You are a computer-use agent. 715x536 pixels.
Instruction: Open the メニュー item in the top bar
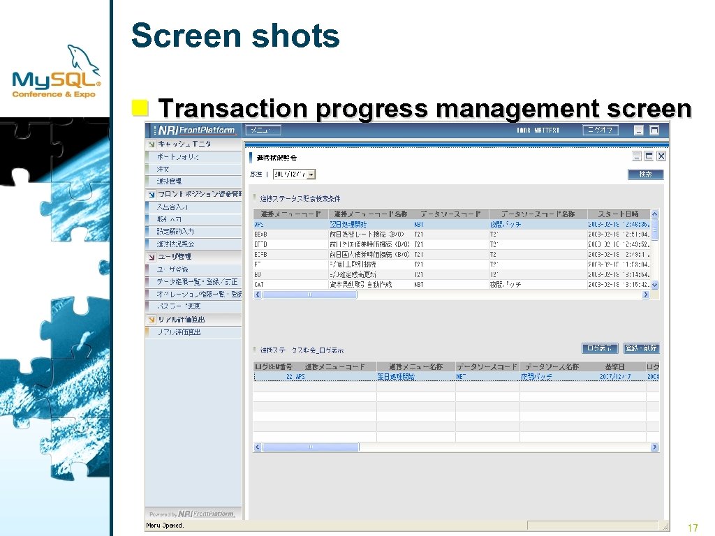pos(262,131)
